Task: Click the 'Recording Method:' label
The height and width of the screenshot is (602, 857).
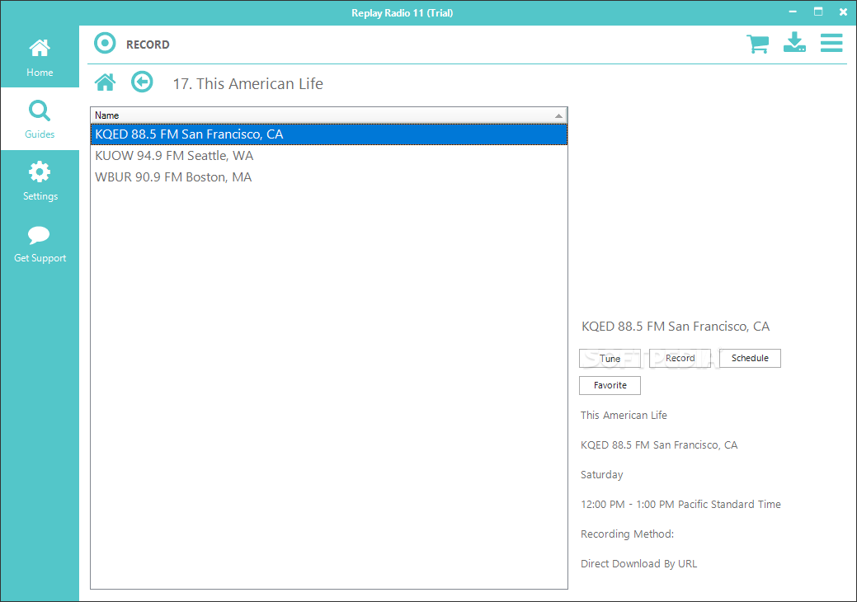Action: point(627,534)
